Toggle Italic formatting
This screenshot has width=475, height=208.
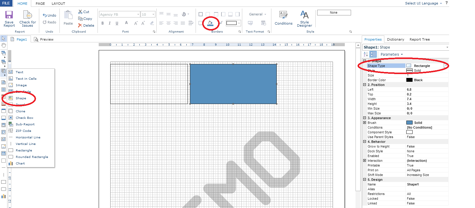[x=110, y=23]
